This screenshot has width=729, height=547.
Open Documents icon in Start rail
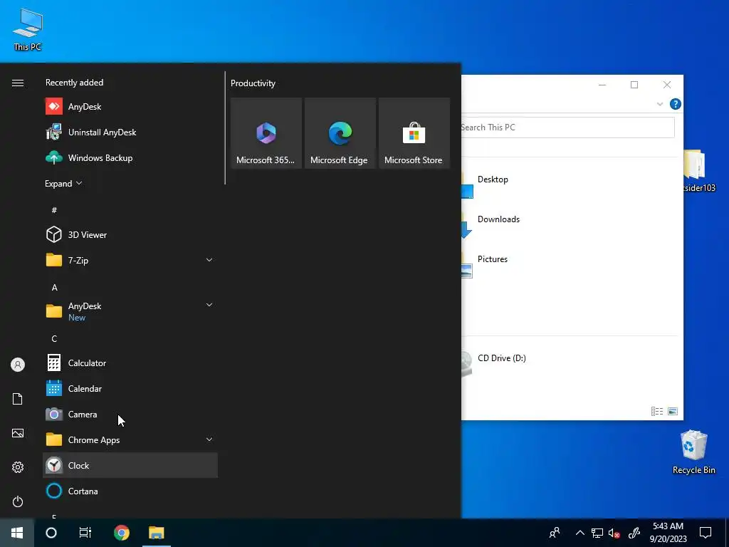pyautogui.click(x=18, y=399)
